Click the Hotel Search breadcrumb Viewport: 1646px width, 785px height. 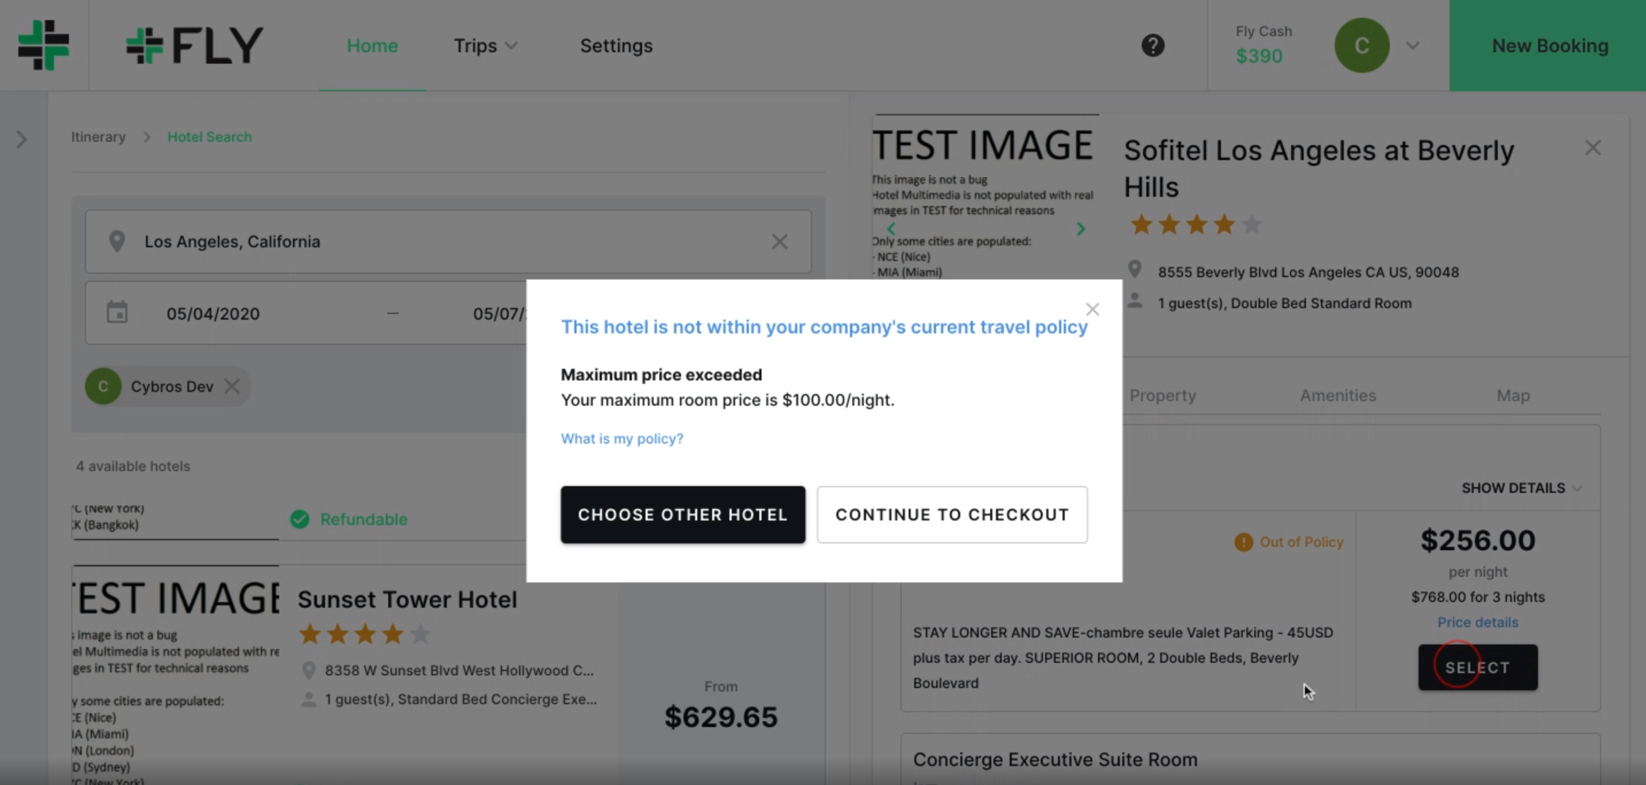coord(210,137)
